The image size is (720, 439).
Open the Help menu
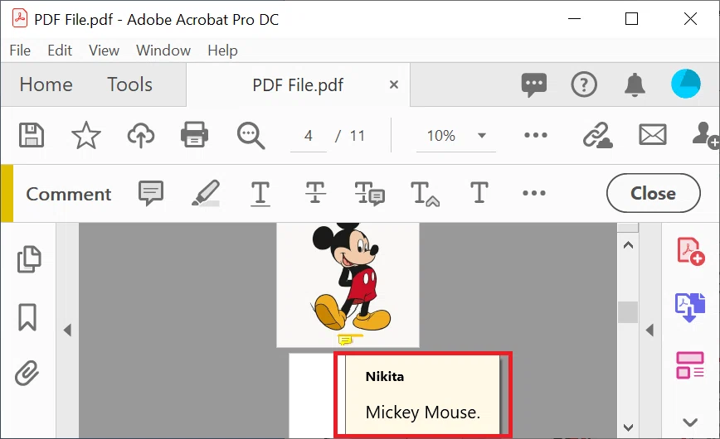pyautogui.click(x=222, y=51)
